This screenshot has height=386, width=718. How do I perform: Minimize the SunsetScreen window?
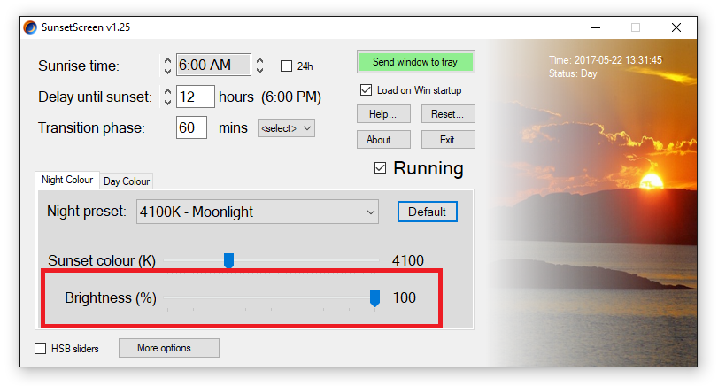[596, 27]
